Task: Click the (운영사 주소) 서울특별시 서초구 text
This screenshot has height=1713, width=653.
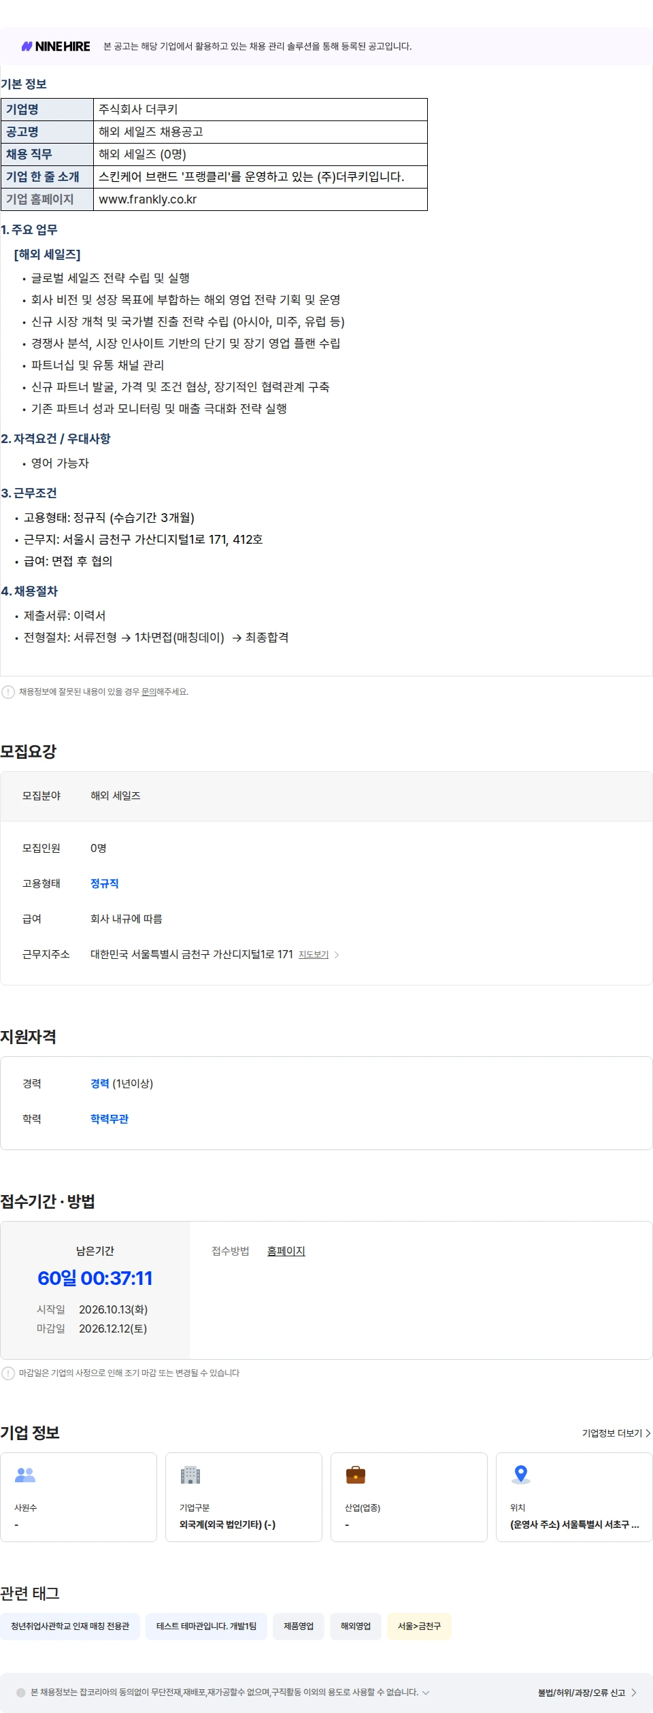Action: [x=575, y=1524]
